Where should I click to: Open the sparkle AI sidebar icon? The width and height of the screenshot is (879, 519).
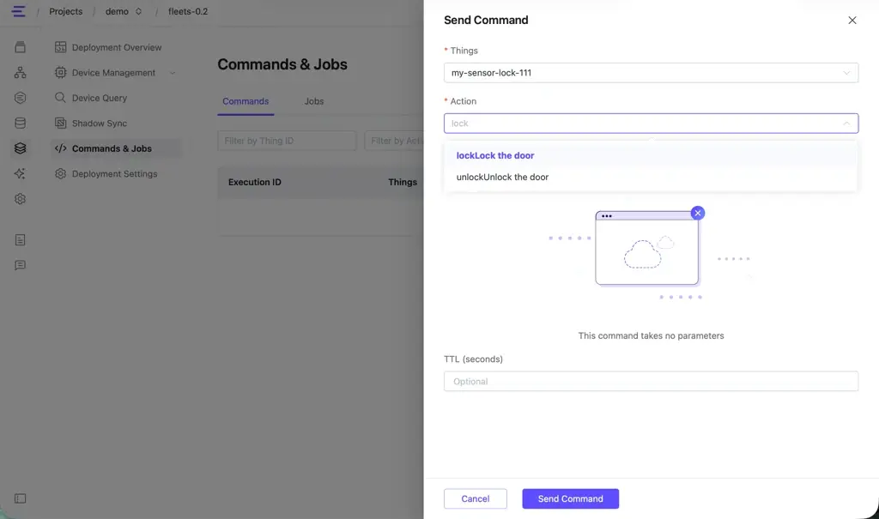click(21, 173)
